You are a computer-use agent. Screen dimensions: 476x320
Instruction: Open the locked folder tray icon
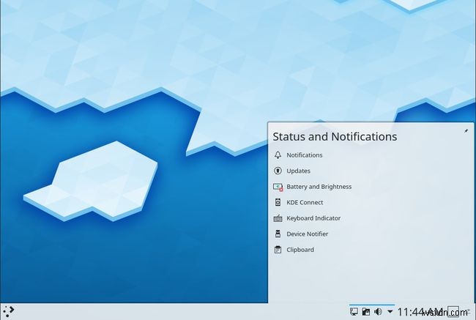coord(366,312)
